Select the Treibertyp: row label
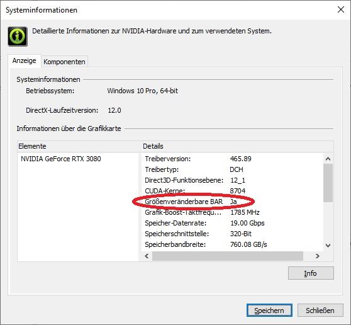Viewport: 351px width, 325px height. pyautogui.click(x=162, y=169)
